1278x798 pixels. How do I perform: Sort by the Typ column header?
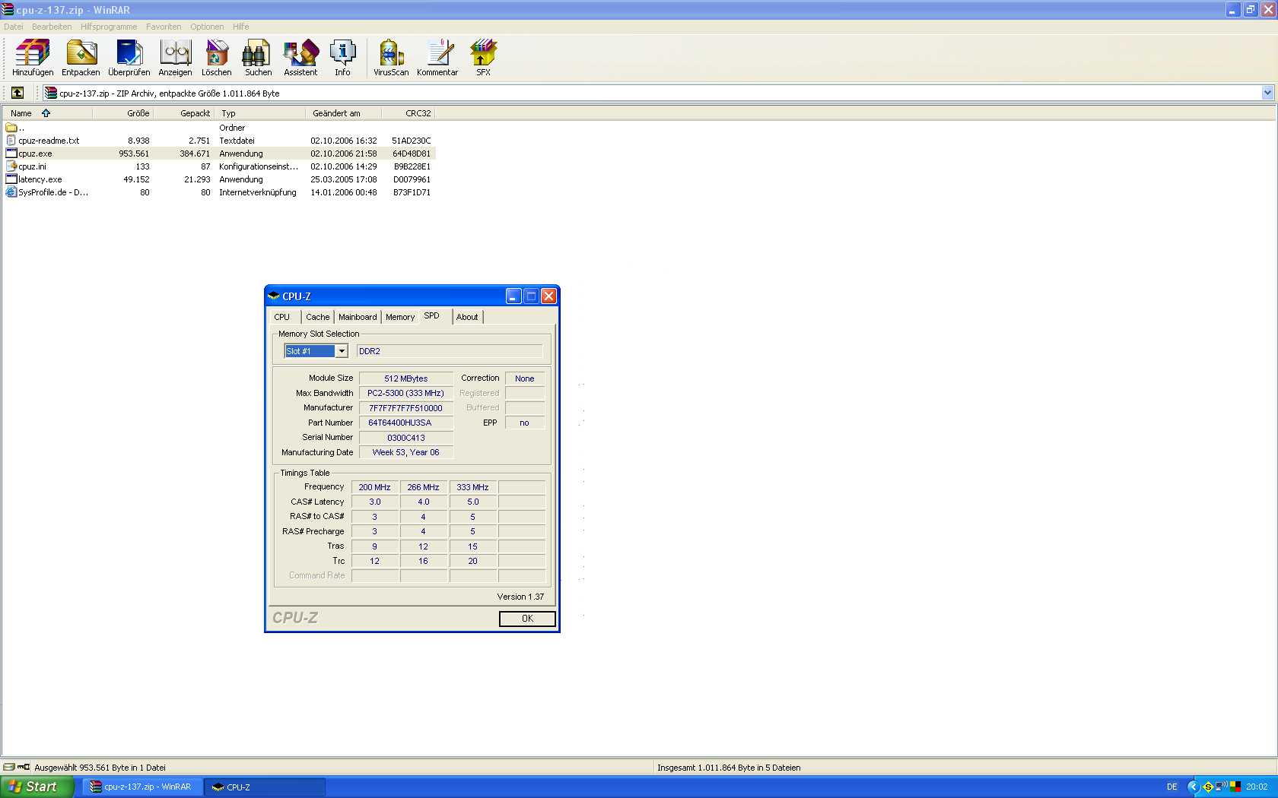(x=260, y=113)
